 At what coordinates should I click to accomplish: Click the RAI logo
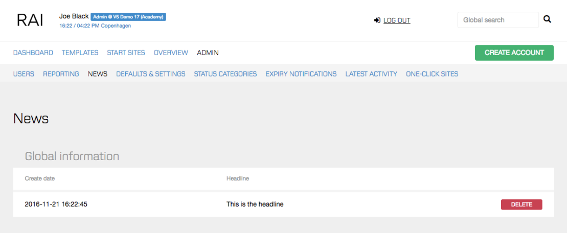click(x=30, y=20)
